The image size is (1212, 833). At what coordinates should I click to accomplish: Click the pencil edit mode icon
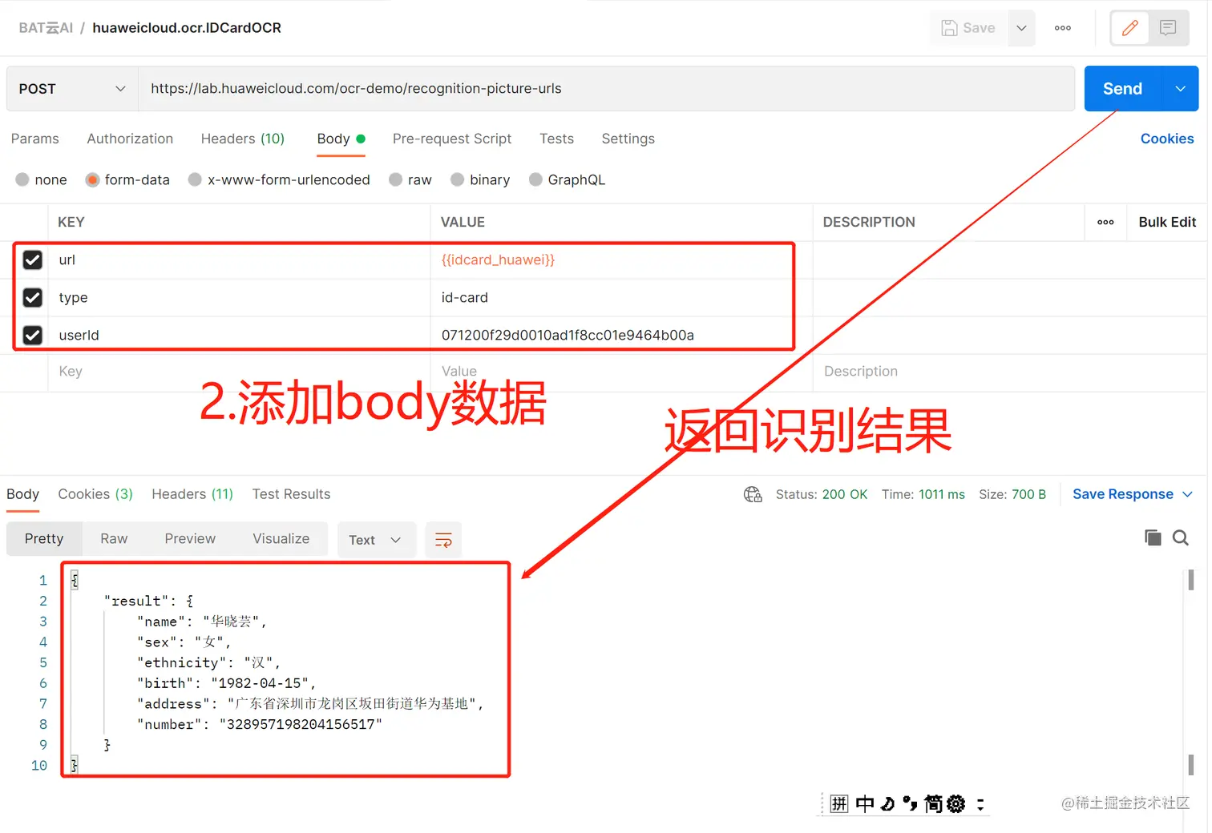1129,28
